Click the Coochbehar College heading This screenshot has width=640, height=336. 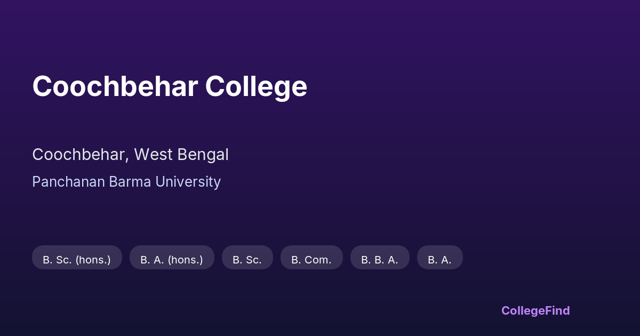pos(170,86)
